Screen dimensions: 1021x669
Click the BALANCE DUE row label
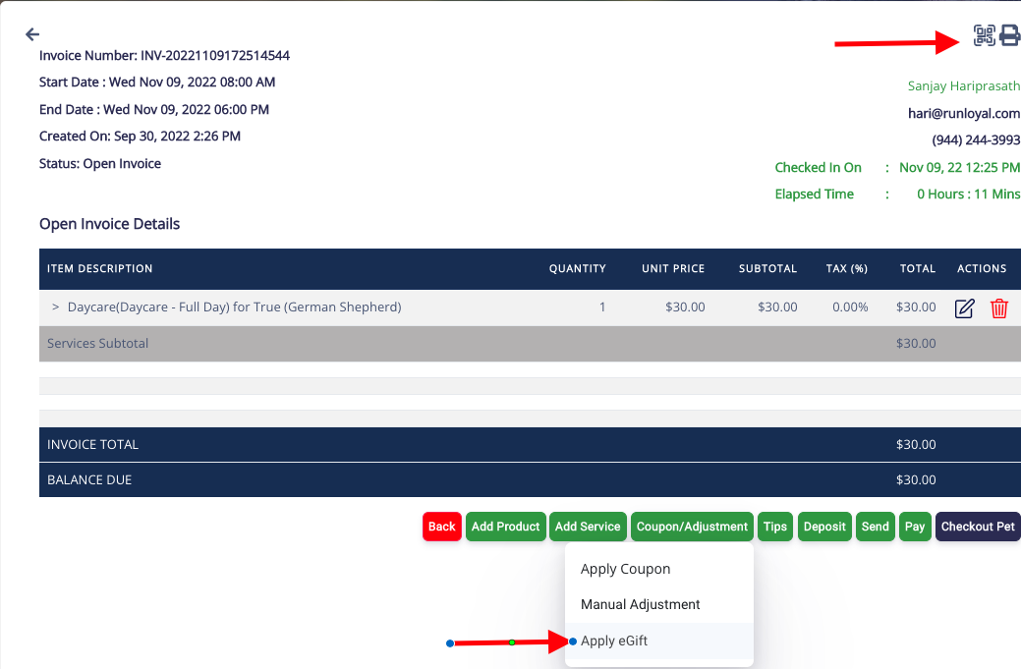coord(89,479)
